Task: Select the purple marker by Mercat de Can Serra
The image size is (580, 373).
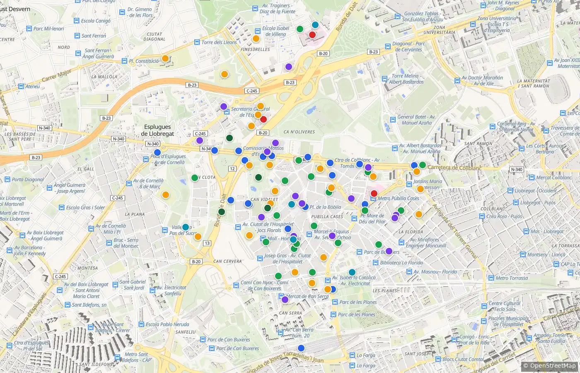Action: pos(285,299)
